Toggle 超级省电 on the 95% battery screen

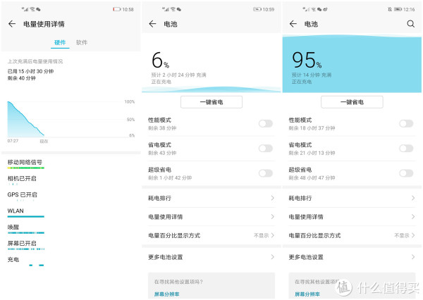pos(406,173)
